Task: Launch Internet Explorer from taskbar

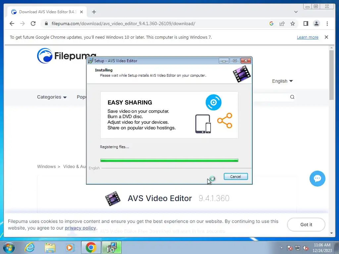Action: (x=29, y=248)
